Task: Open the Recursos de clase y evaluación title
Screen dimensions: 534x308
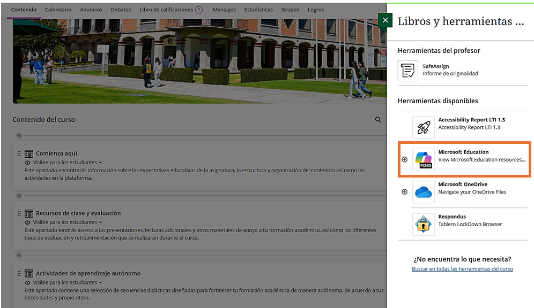Action: (x=78, y=213)
